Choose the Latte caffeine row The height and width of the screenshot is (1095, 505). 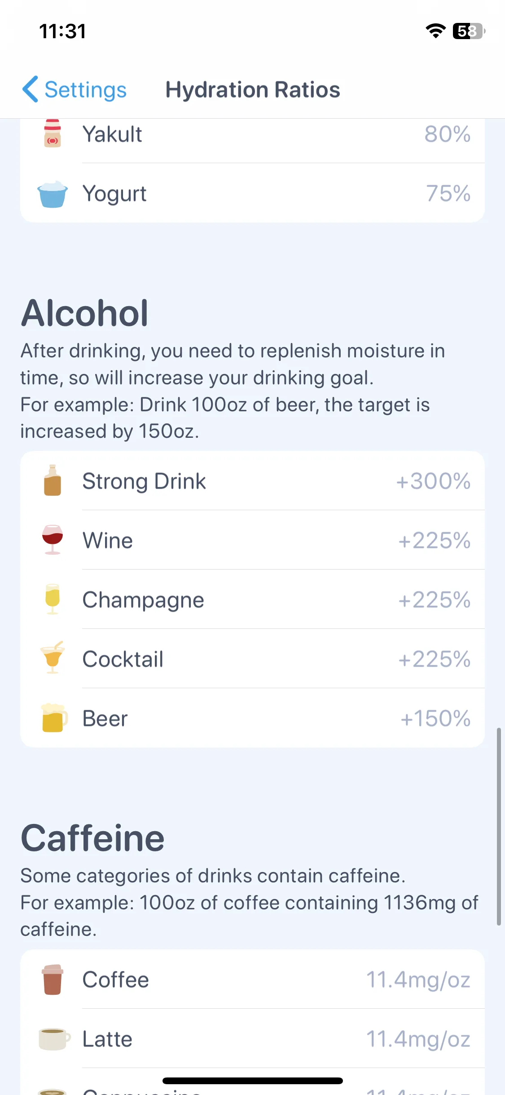tap(252, 1039)
